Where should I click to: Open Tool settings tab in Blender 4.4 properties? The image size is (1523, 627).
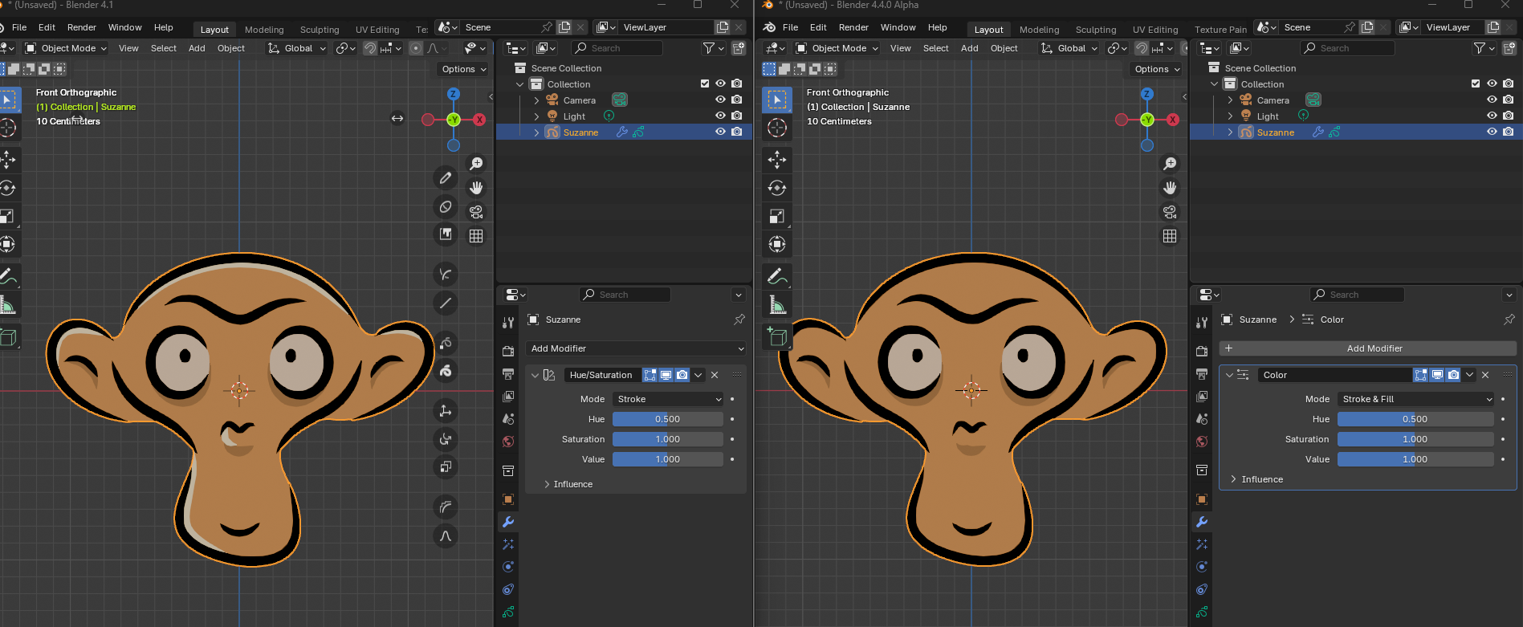(x=1202, y=323)
